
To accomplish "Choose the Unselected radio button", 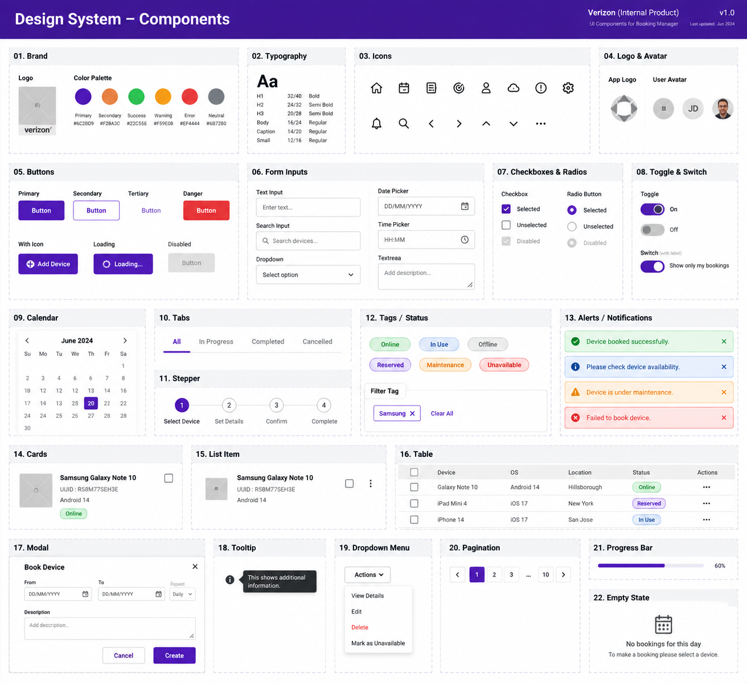I will (x=572, y=227).
